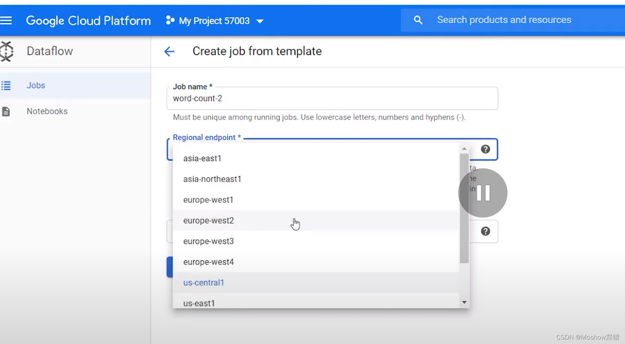Image resolution: width=625 pixels, height=344 pixels.
Task: Click the region list scrollbar thumb
Action: click(x=464, y=208)
